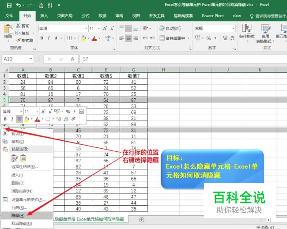This screenshot has width=287, height=229.
Task: Click percent style in mini toolbar
Action: (68, 112)
